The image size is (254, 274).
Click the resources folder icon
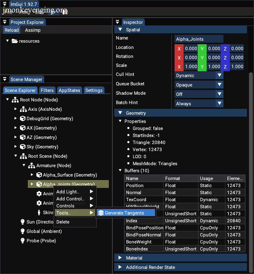click(14, 41)
